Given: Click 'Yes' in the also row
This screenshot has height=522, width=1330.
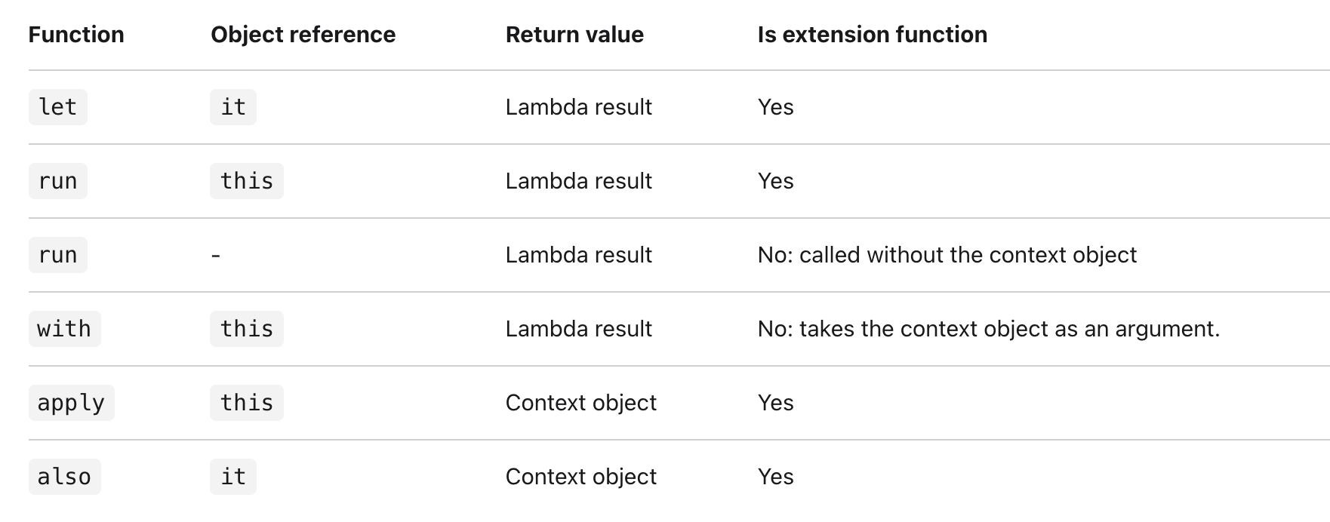Looking at the screenshot, I should point(775,477).
